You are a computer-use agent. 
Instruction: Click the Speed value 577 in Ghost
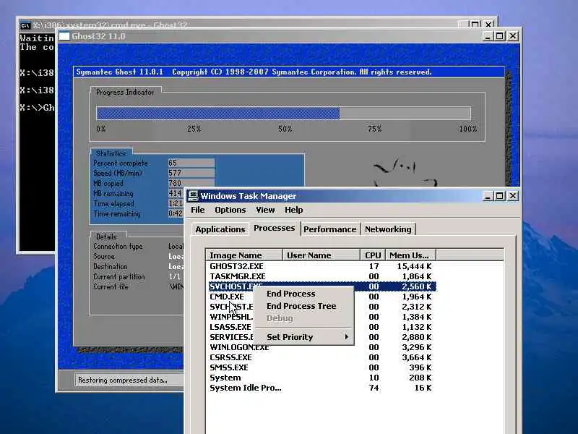[x=191, y=173]
